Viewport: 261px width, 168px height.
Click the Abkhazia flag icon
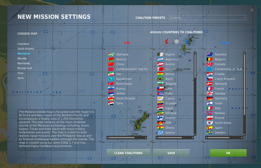pos(111,54)
